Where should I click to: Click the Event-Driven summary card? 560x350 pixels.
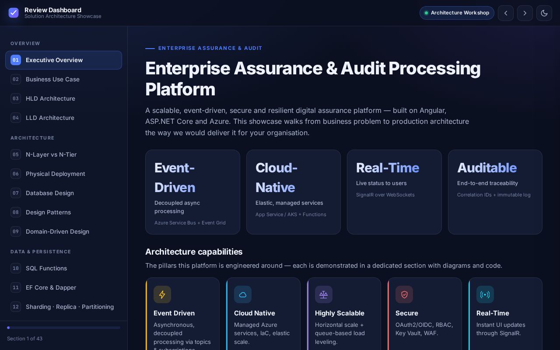click(192, 192)
